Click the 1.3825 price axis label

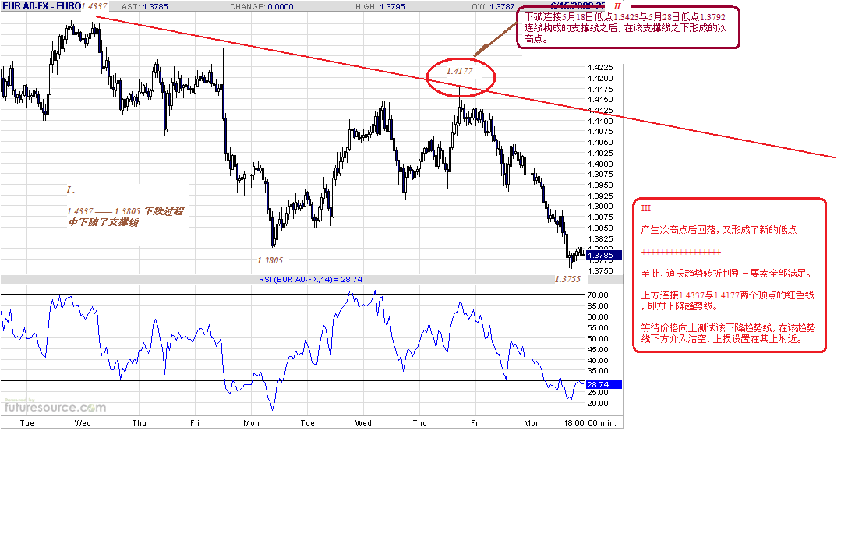(600, 239)
